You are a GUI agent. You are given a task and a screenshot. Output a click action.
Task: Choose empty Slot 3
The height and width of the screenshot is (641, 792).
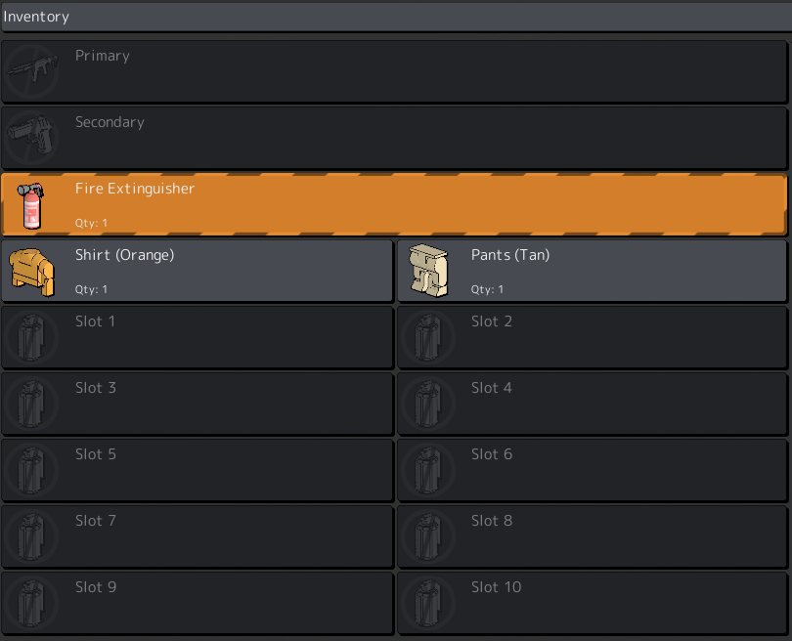tap(197, 404)
